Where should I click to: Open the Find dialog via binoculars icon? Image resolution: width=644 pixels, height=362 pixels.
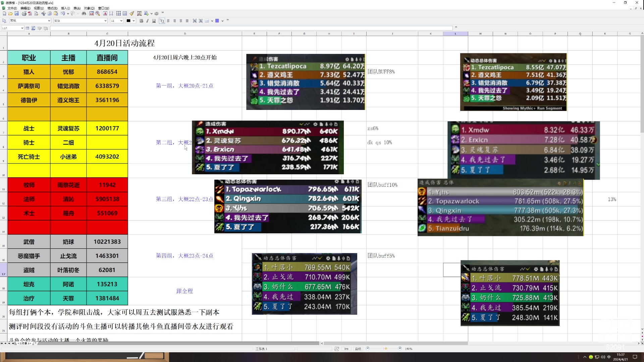[84, 13]
